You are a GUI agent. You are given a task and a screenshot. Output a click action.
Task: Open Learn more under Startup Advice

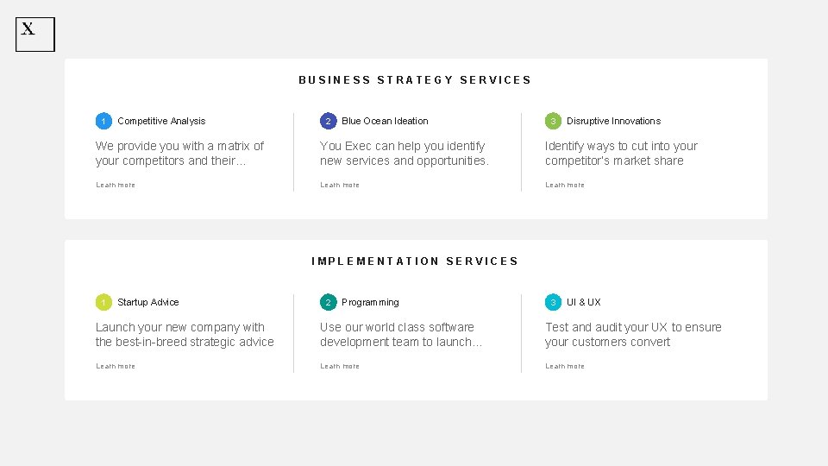click(116, 366)
